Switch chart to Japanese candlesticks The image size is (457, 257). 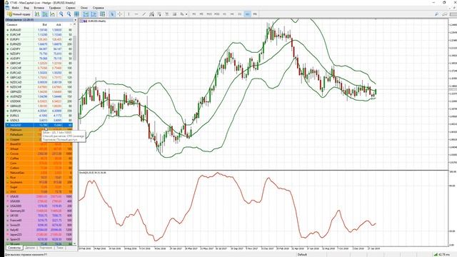(x=45, y=14)
